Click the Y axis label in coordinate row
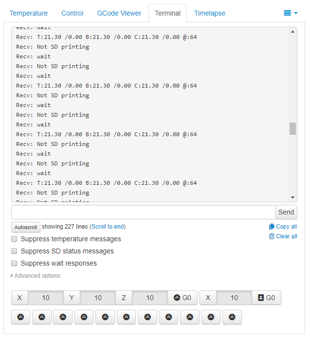 pos(72,298)
